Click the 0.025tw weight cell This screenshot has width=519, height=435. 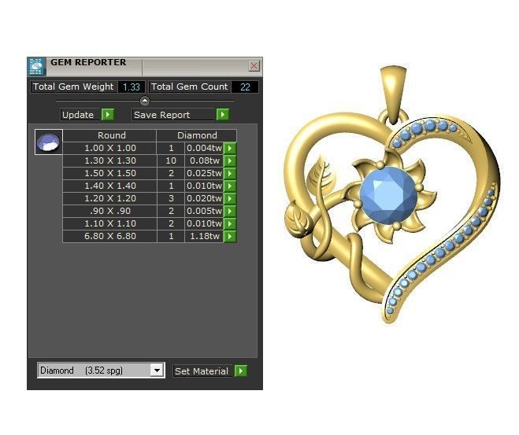tap(204, 173)
